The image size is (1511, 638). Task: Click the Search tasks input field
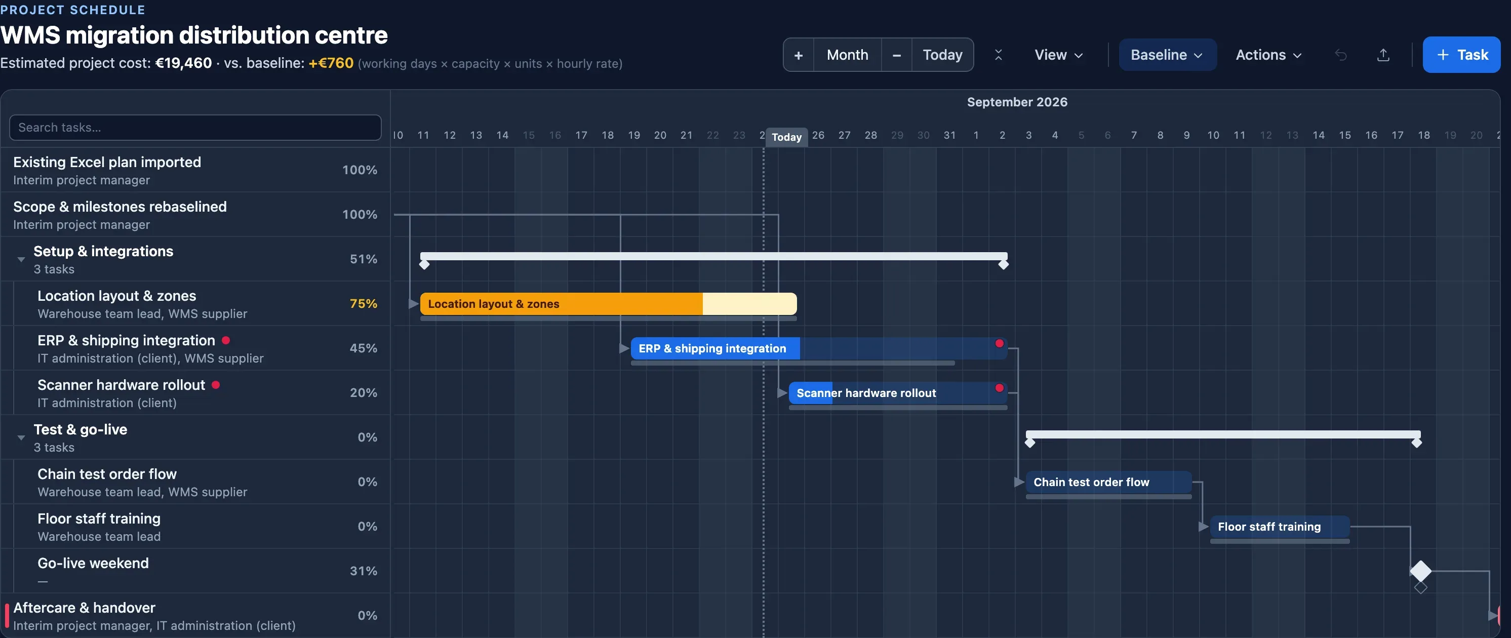pos(195,127)
